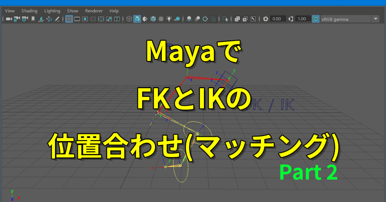The image size is (386, 202).
Task: Click the Textured display checker icon
Action: [161, 19]
